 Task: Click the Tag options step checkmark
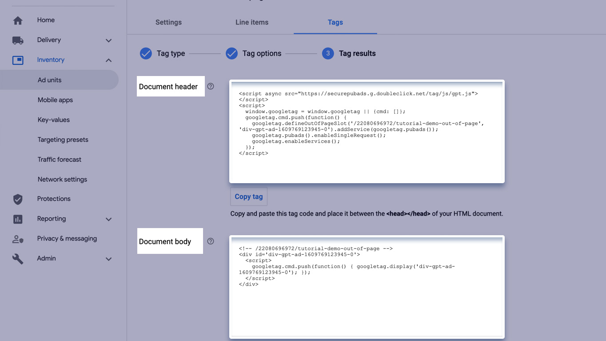[231, 53]
